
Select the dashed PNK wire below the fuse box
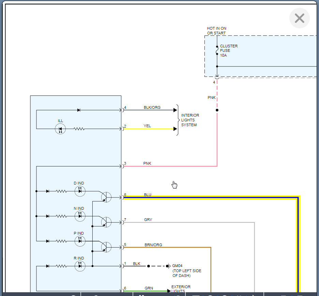pos(217,94)
